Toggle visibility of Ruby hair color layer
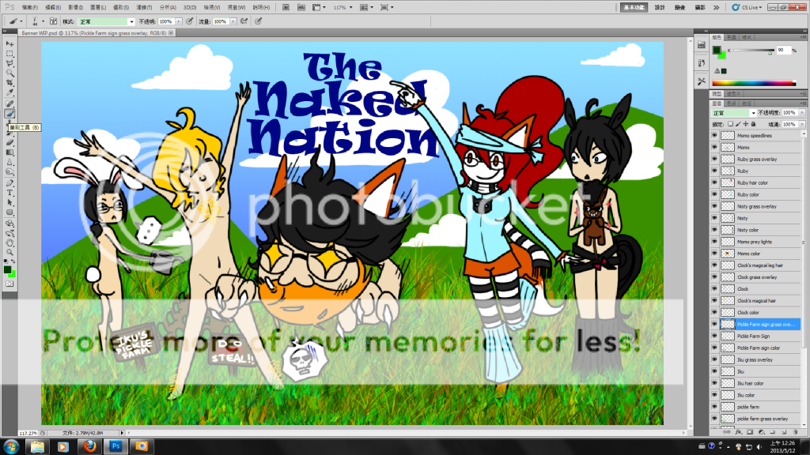 click(x=714, y=182)
